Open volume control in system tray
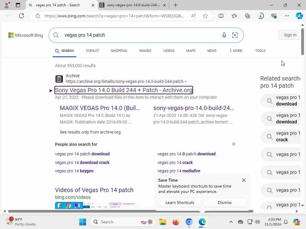The height and width of the screenshot is (229, 306). 257,222
